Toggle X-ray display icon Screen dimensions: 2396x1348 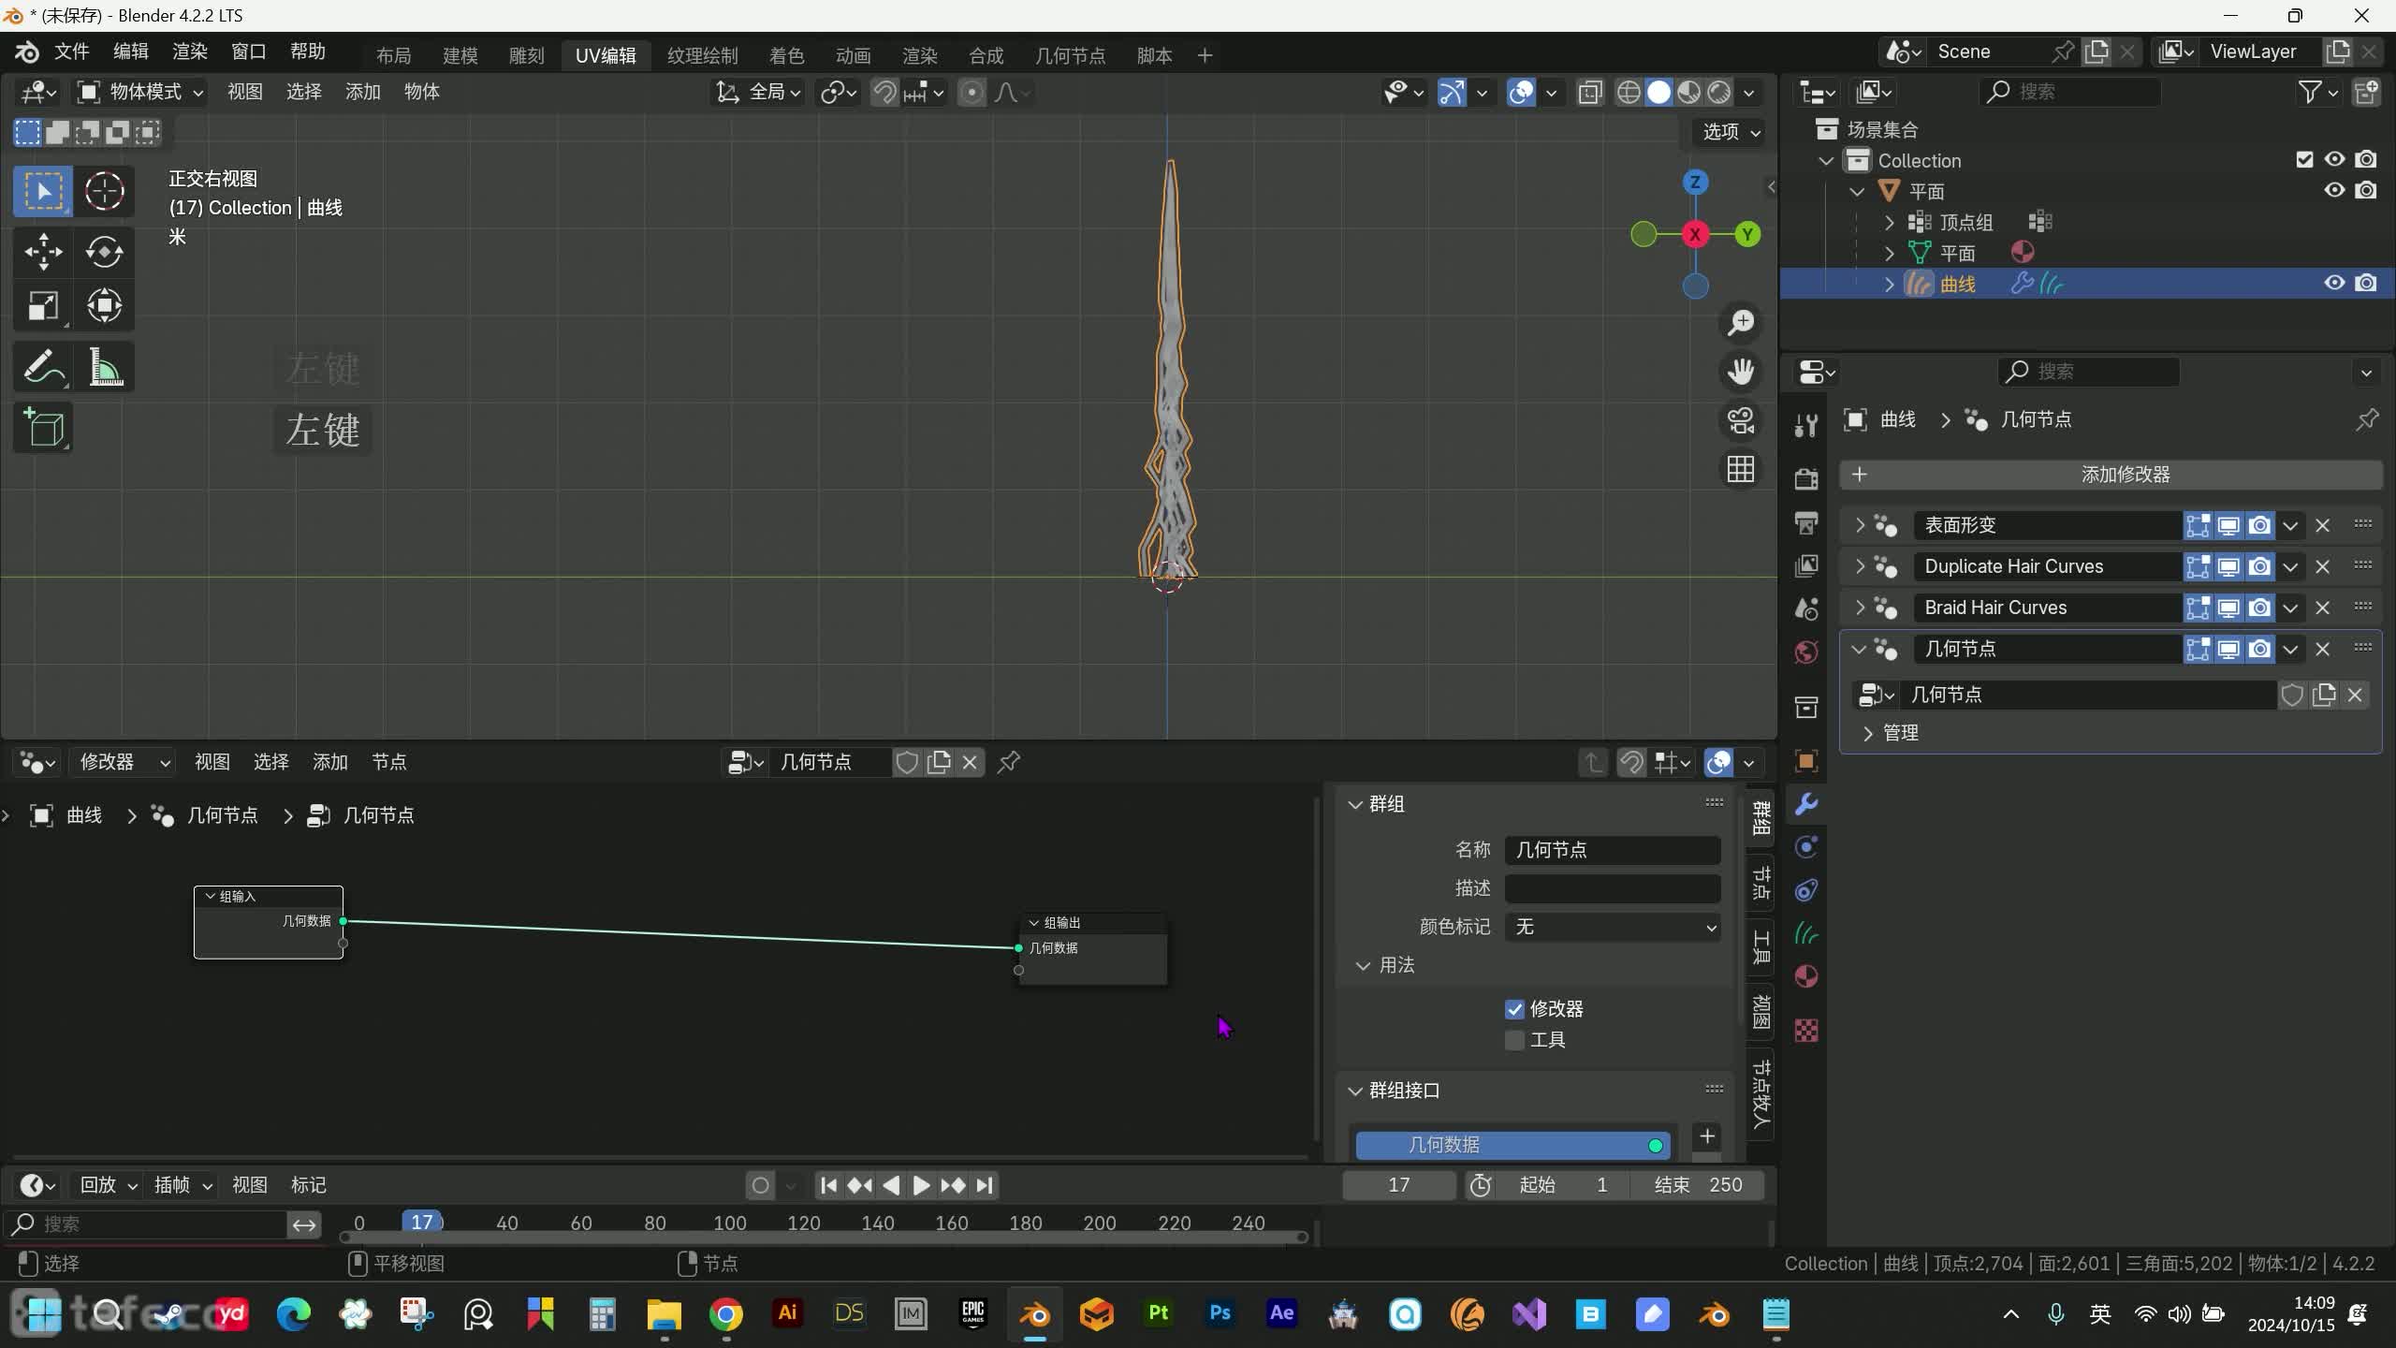click(x=1589, y=92)
